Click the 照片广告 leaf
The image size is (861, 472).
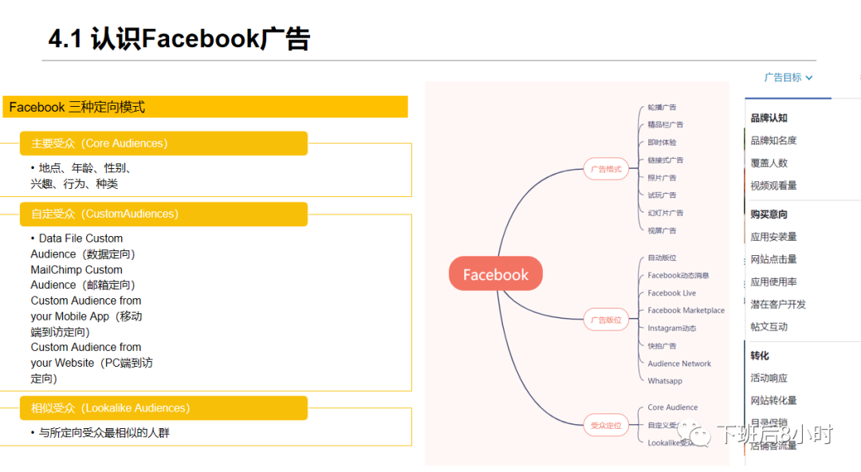pos(662,178)
